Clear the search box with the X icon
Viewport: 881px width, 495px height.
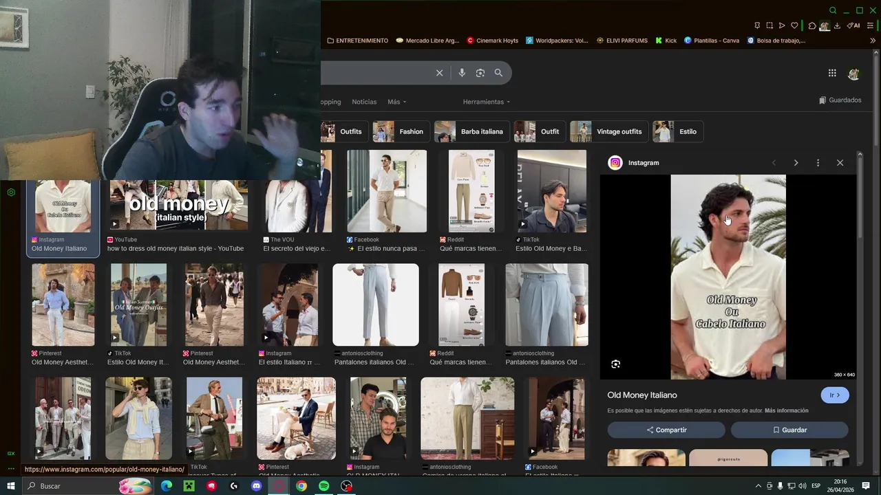coord(439,73)
